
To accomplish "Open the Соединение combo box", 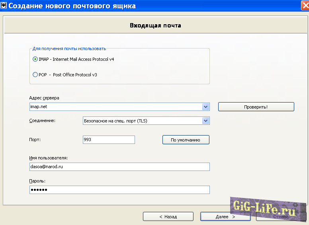I will (x=146, y=120).
